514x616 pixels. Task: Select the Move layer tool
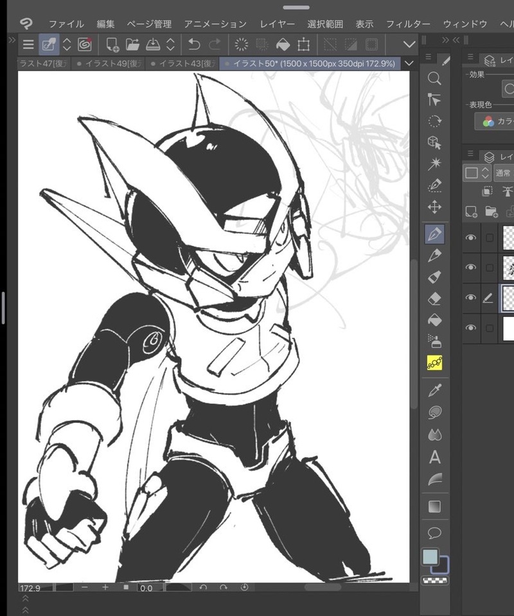click(x=434, y=207)
